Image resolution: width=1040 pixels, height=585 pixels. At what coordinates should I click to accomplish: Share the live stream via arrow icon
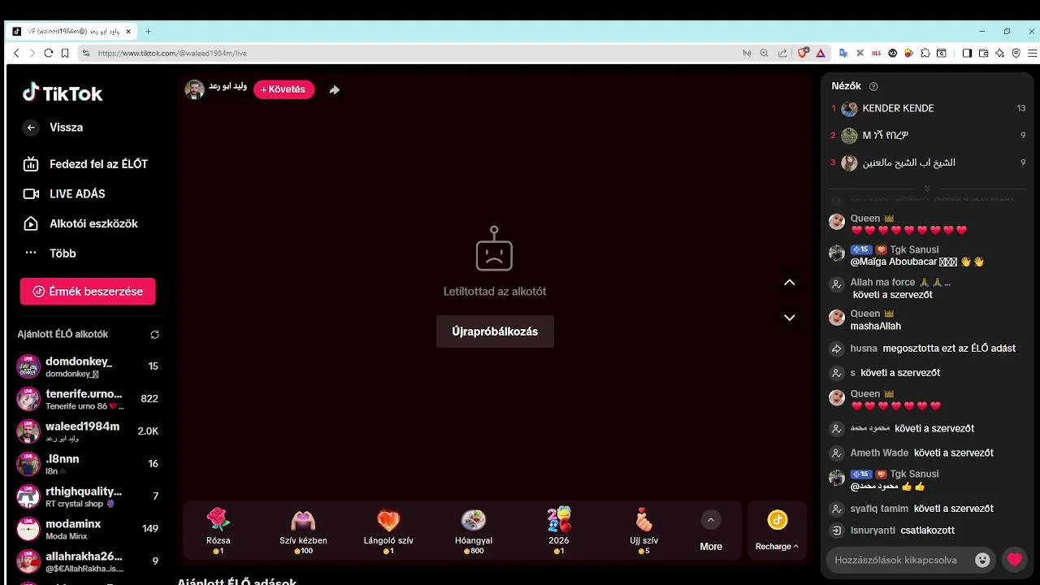[334, 90]
